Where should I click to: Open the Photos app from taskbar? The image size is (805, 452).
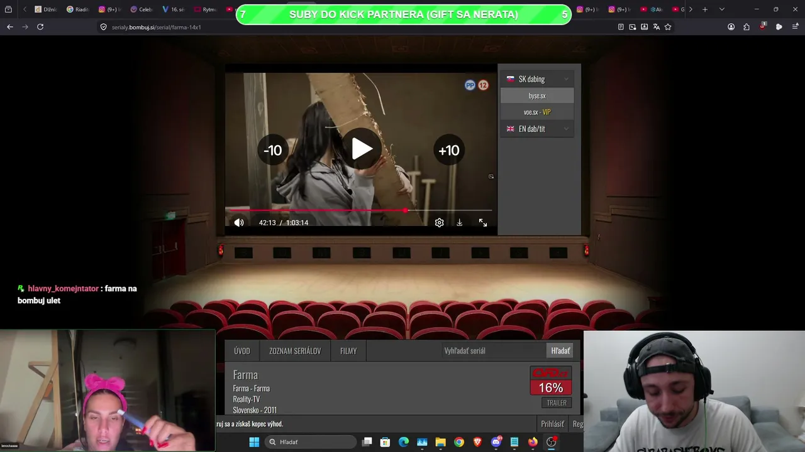pyautogui.click(x=422, y=442)
